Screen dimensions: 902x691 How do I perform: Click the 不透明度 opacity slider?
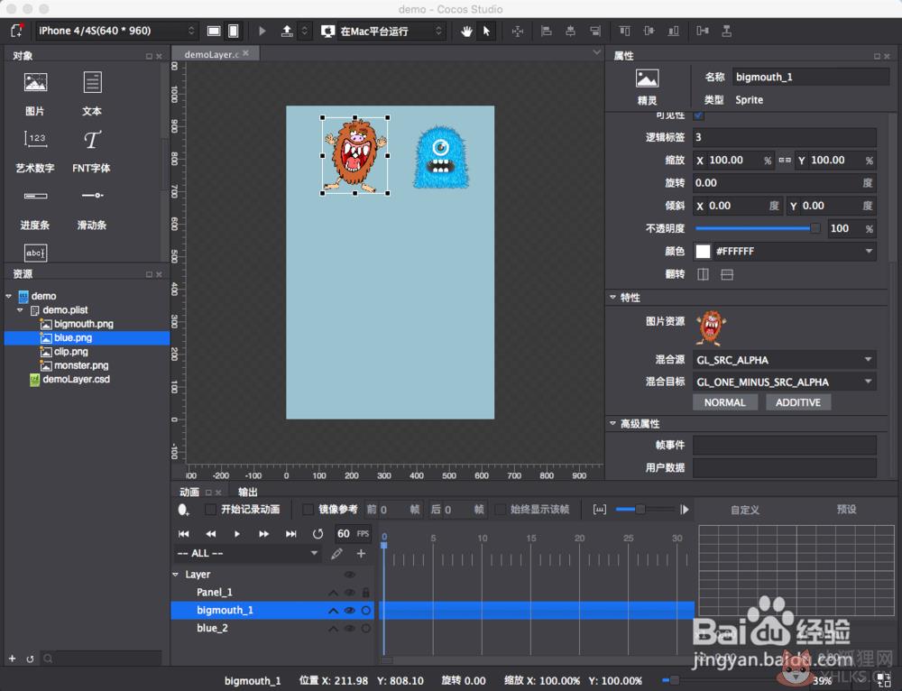[x=759, y=228]
